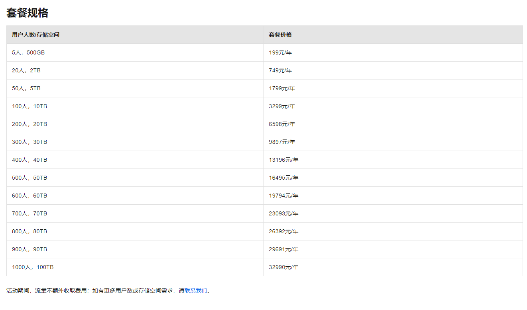Select the 20人，2TB plan cell

[26, 70]
